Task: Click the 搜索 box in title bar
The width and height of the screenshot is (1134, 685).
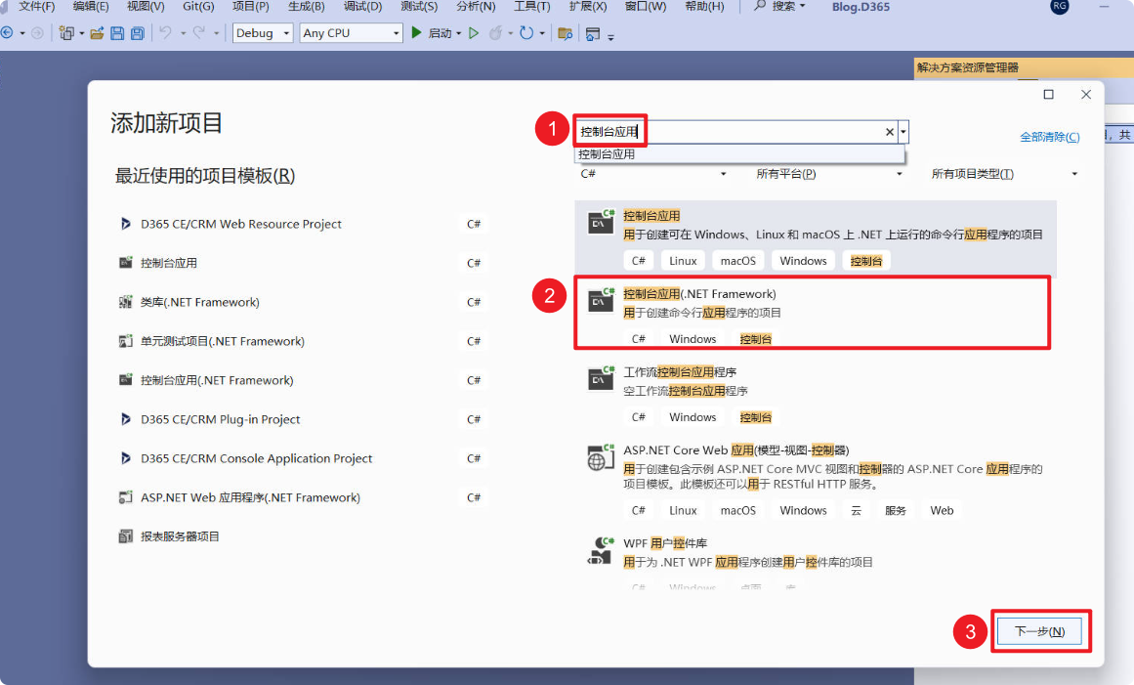Action: (x=778, y=7)
